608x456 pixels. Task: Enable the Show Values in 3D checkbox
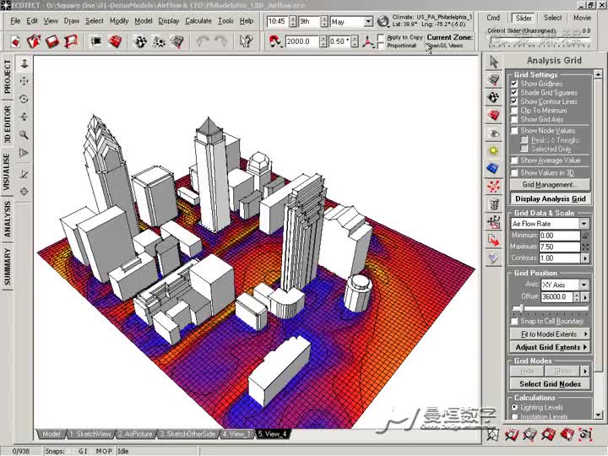(514, 172)
